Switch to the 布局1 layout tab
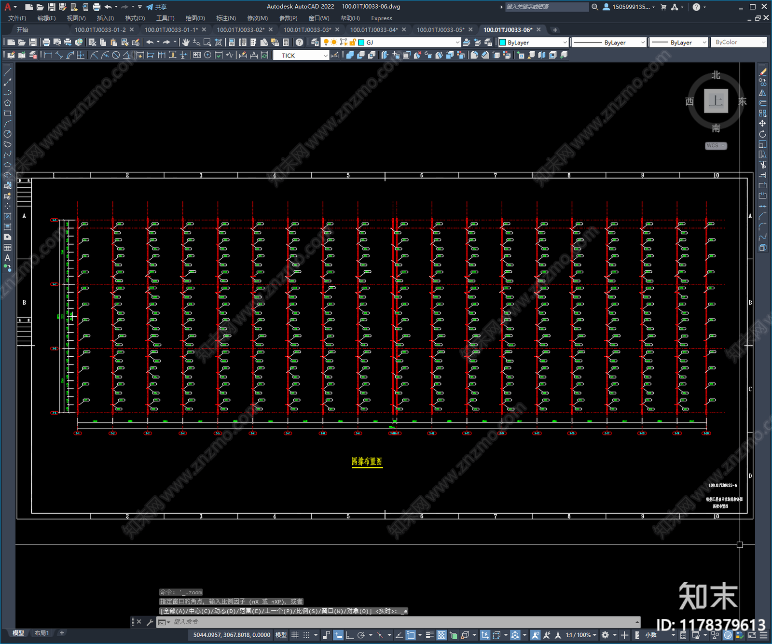This screenshot has width=772, height=644. 42,633
